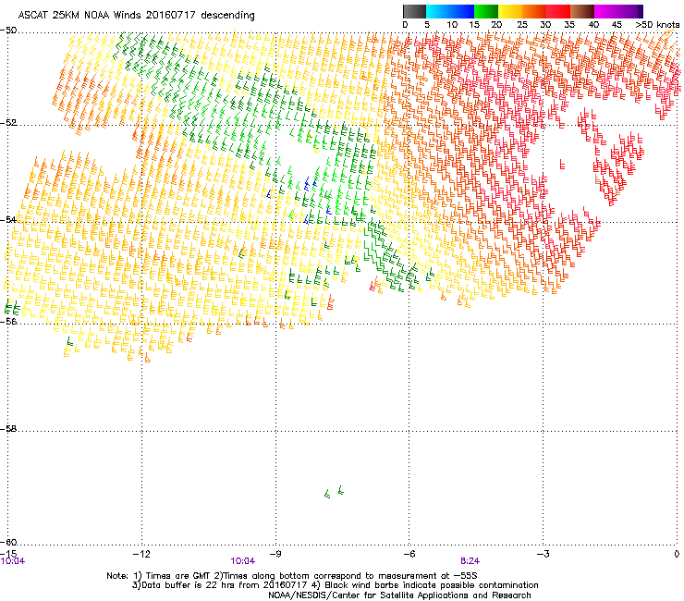Select the green 15–20 knots color band
The width and height of the screenshot is (684, 601).
pyautogui.click(x=486, y=11)
